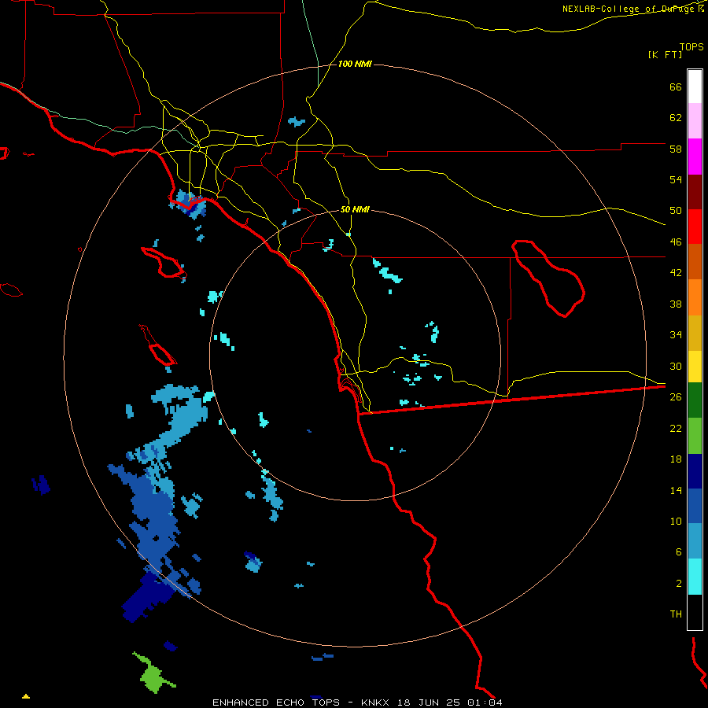Click the black TH legend swatch
The image size is (708, 708).
(695, 612)
